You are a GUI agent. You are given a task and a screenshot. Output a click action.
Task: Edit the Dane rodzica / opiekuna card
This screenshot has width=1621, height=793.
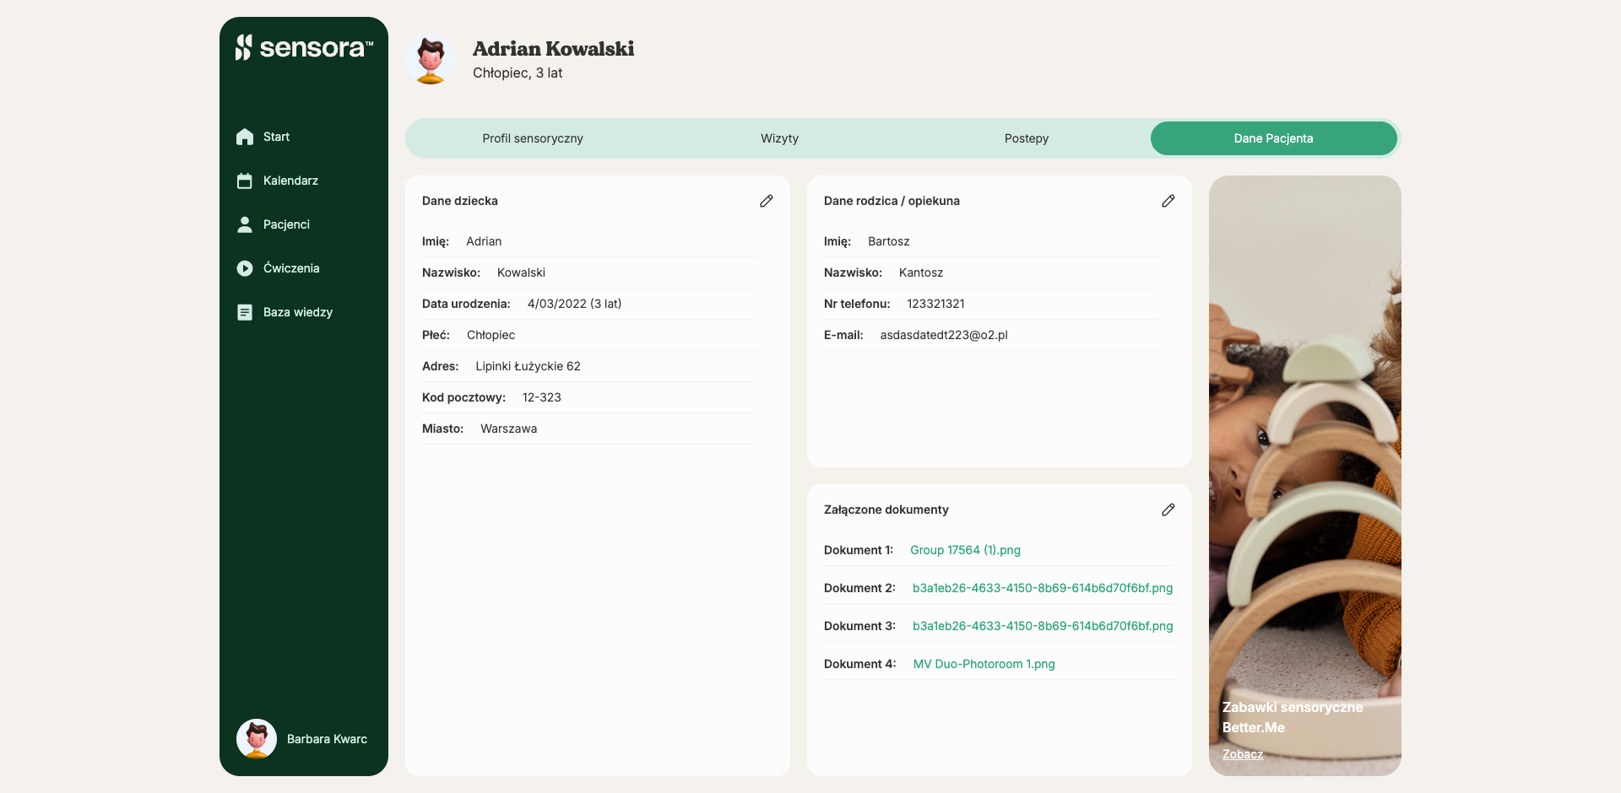(1168, 201)
